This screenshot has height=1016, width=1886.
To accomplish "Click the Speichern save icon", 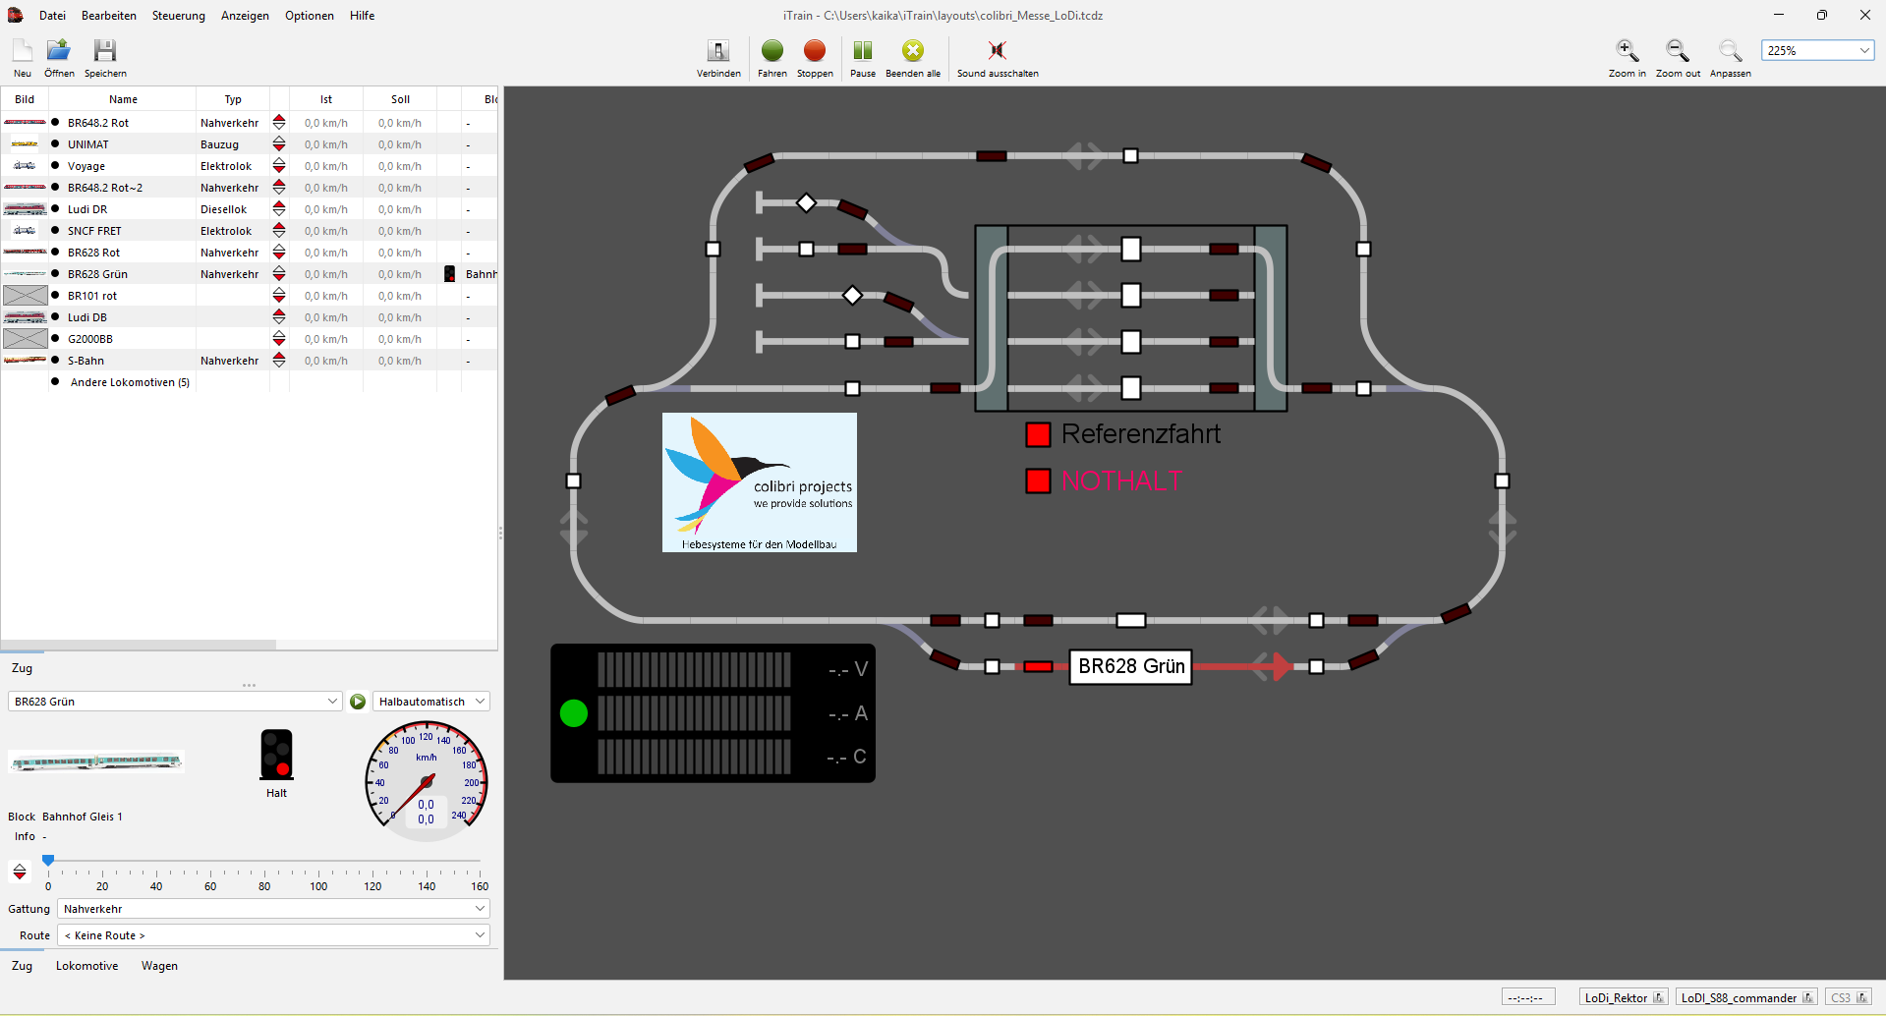I will click(x=105, y=51).
